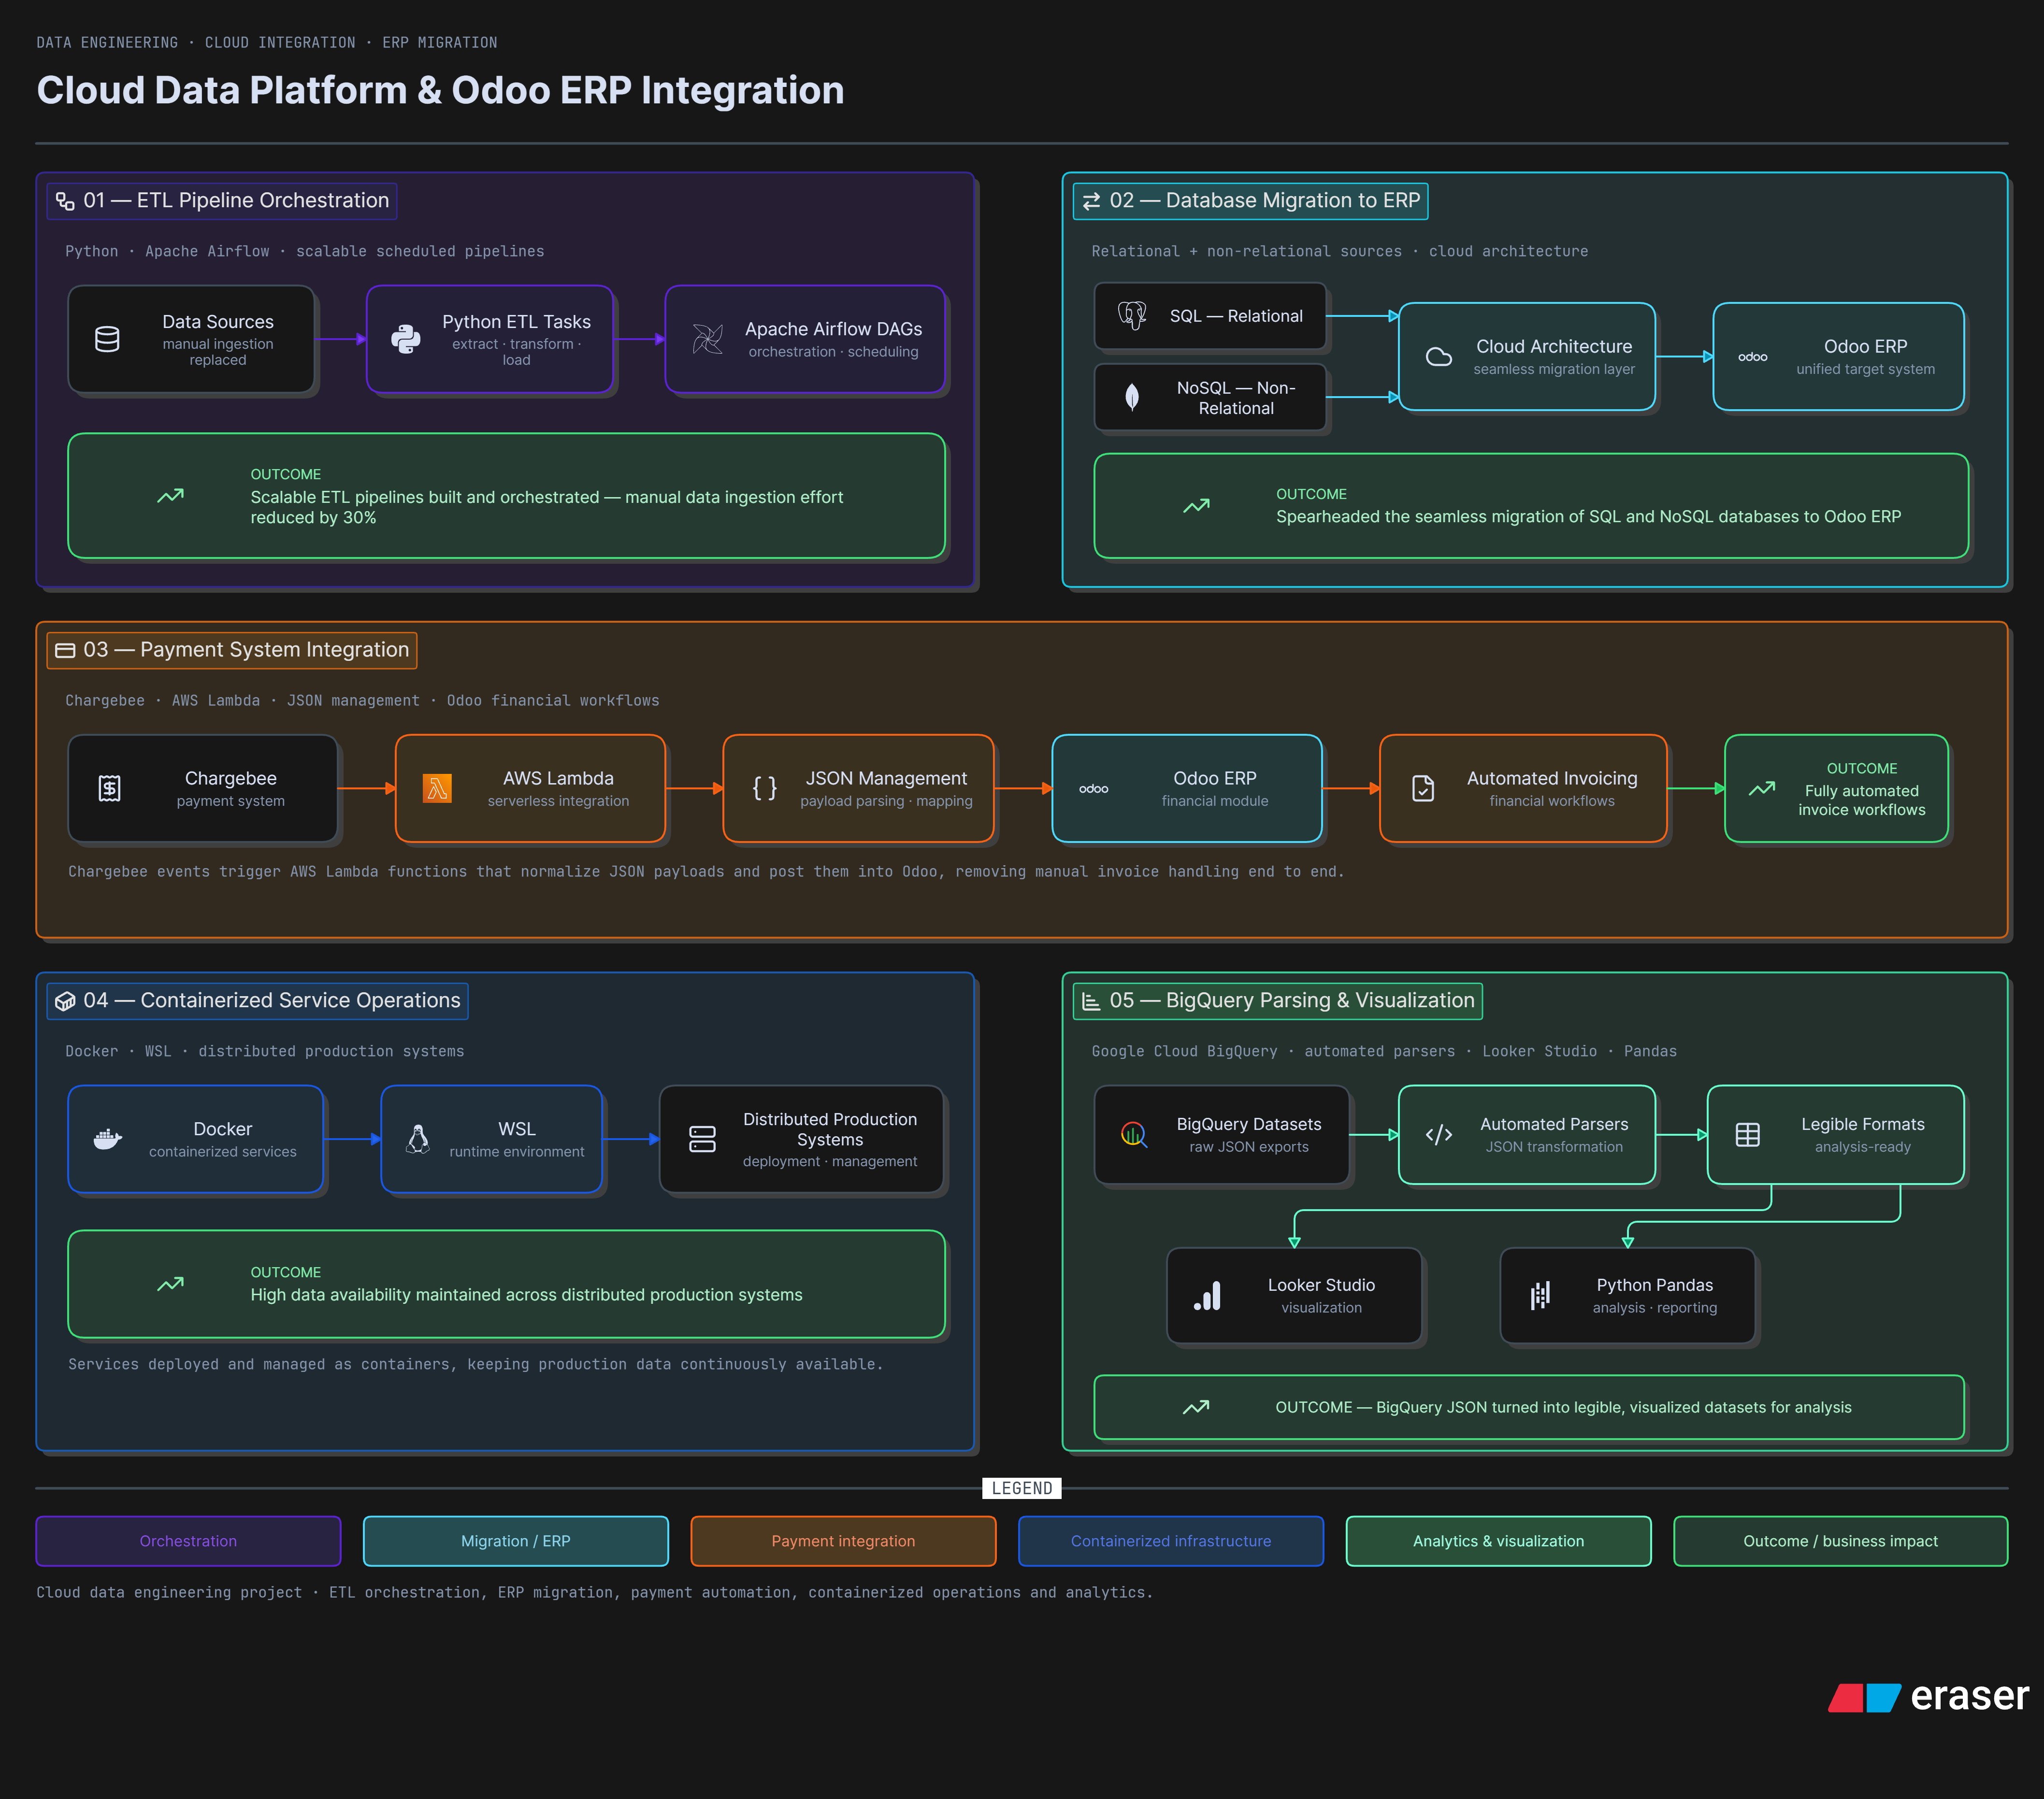Screen dimensions: 2044x1799
Task: Click the LEGEND label
Action: click(x=1022, y=1489)
